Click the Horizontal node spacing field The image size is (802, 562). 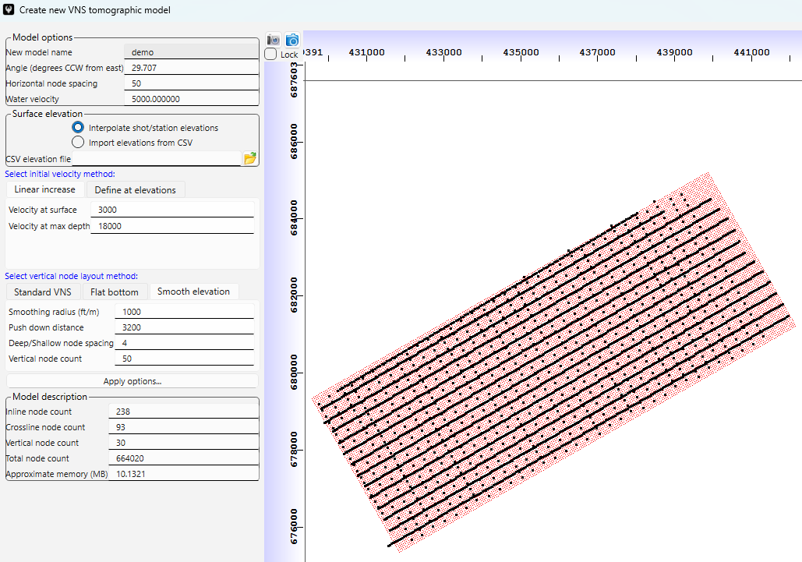pyautogui.click(x=192, y=83)
